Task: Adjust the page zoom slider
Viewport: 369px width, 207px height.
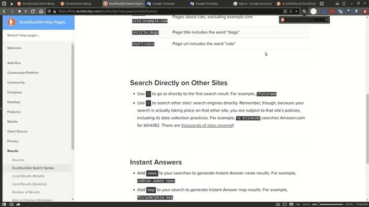Action: click(327, 205)
